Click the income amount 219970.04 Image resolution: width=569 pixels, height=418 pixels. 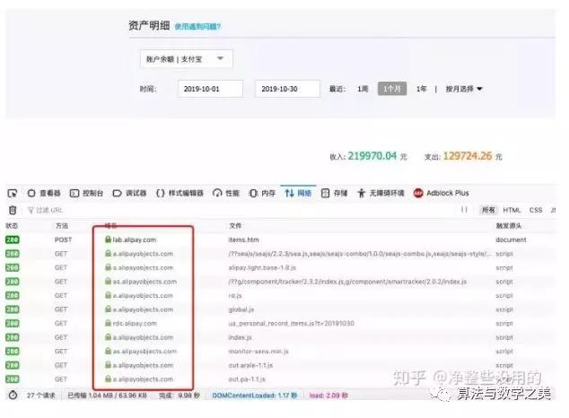point(372,156)
